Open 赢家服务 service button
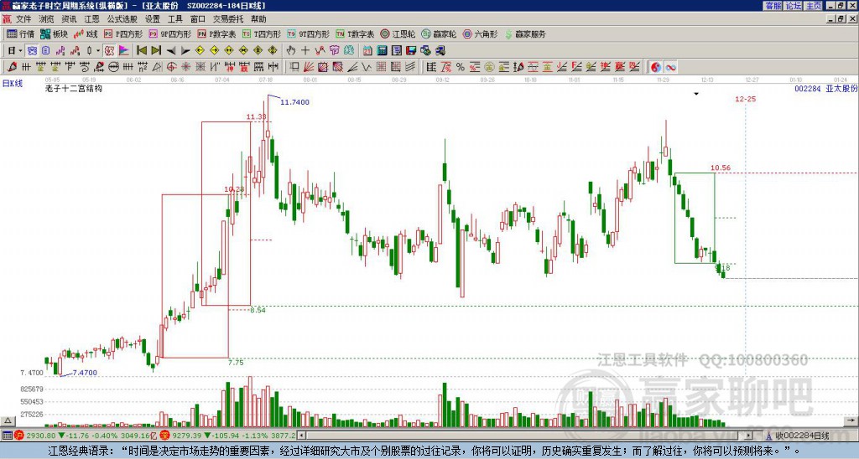Viewport: 859px width, 459px height. [x=525, y=34]
